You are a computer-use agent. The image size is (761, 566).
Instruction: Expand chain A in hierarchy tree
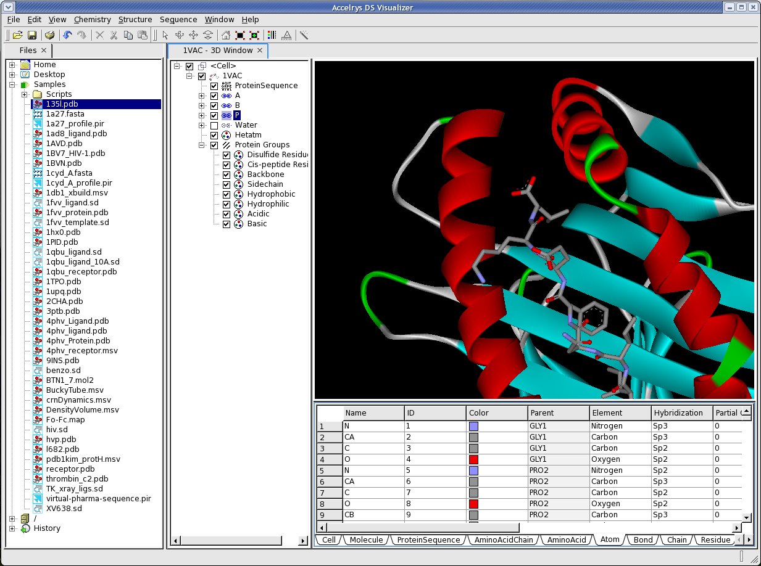(201, 96)
